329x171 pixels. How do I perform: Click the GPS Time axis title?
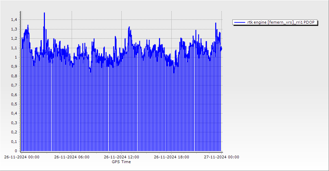pos(121,162)
